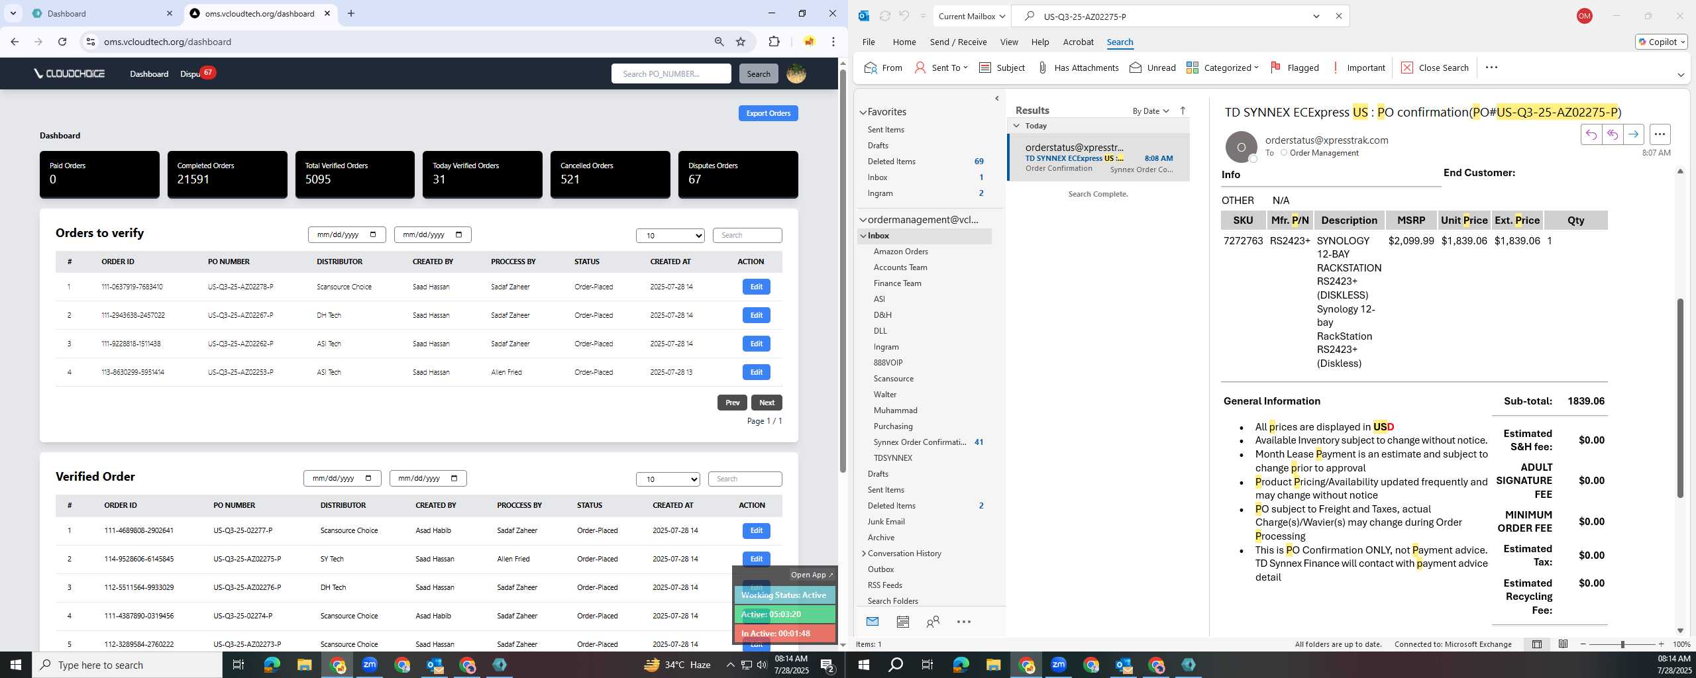Click the dashboard page vertical scrollbar
The width and height of the screenshot is (1696, 678).
(x=843, y=270)
